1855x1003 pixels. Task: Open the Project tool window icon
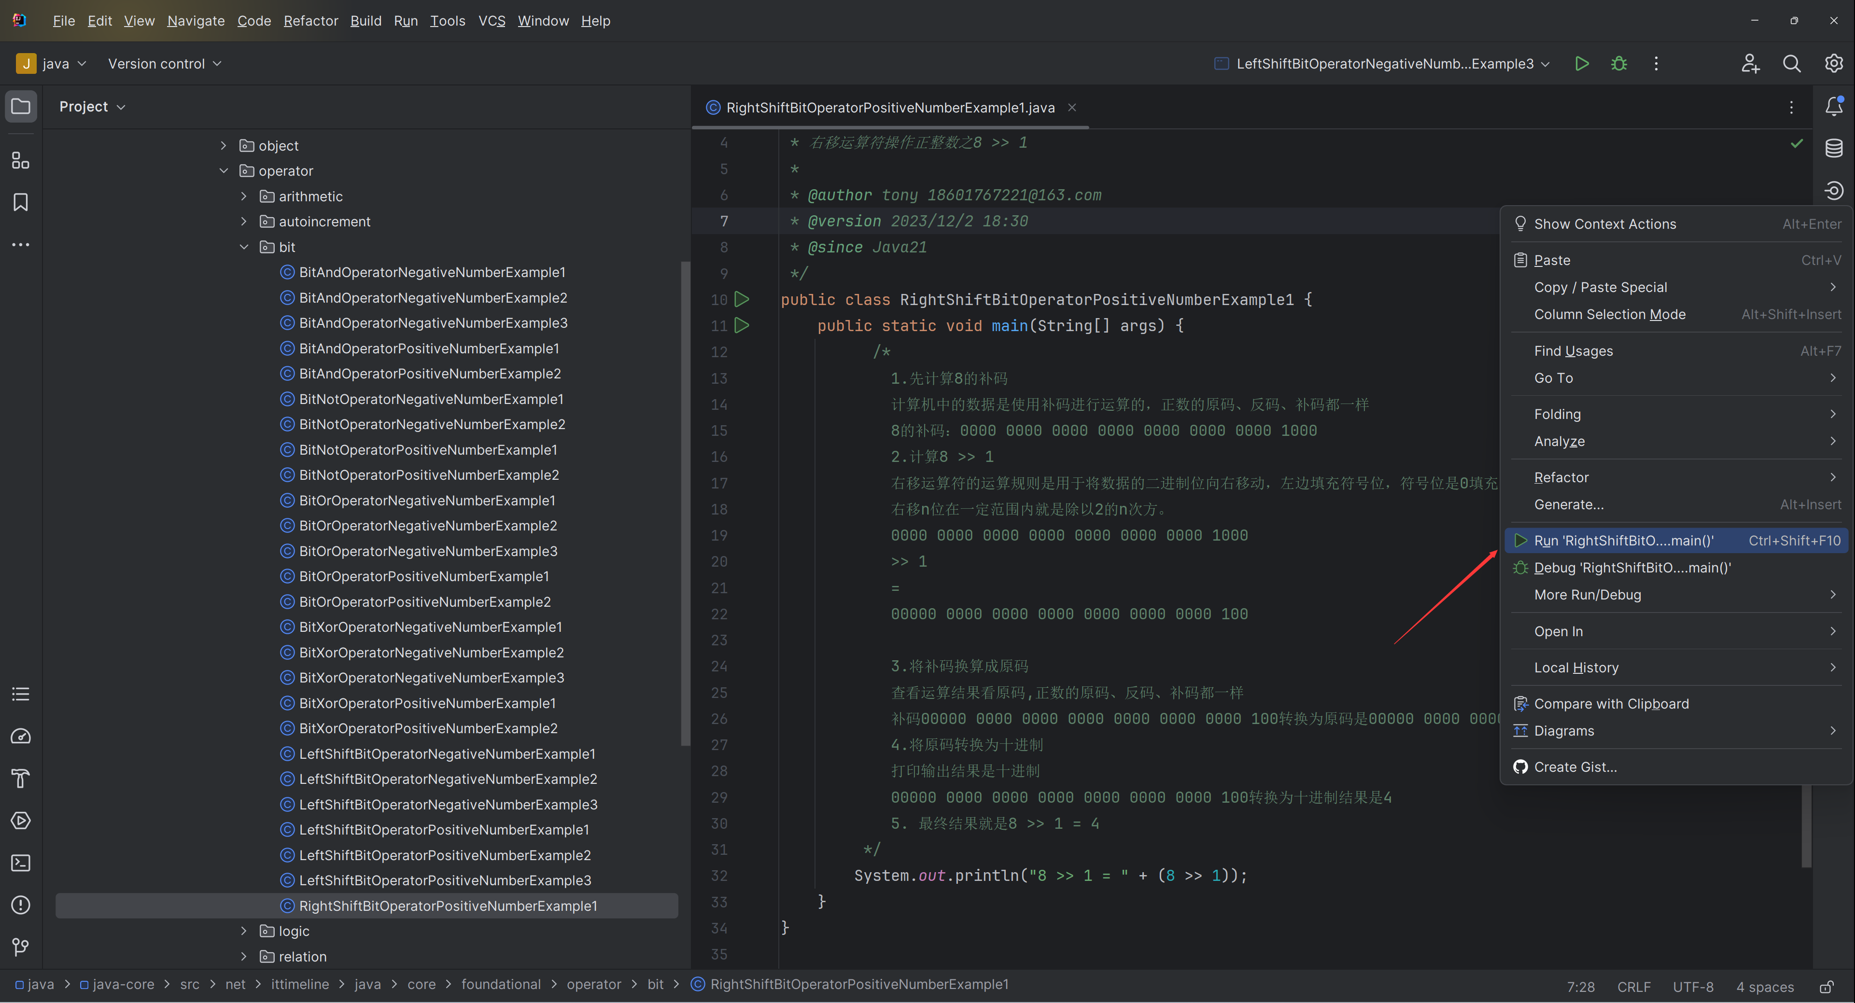pyautogui.click(x=21, y=107)
